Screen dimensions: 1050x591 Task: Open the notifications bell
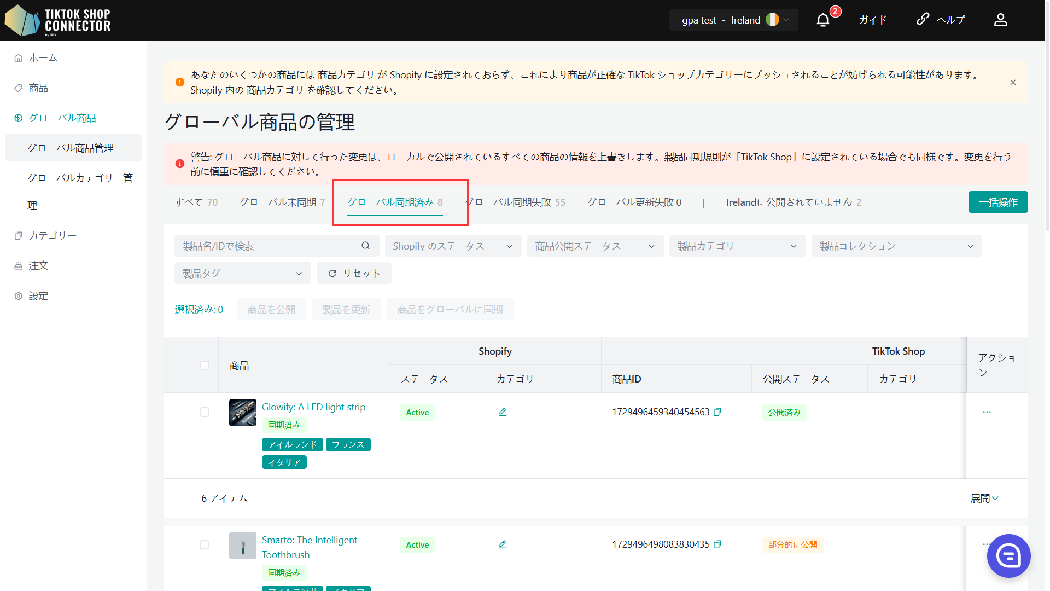click(x=823, y=20)
